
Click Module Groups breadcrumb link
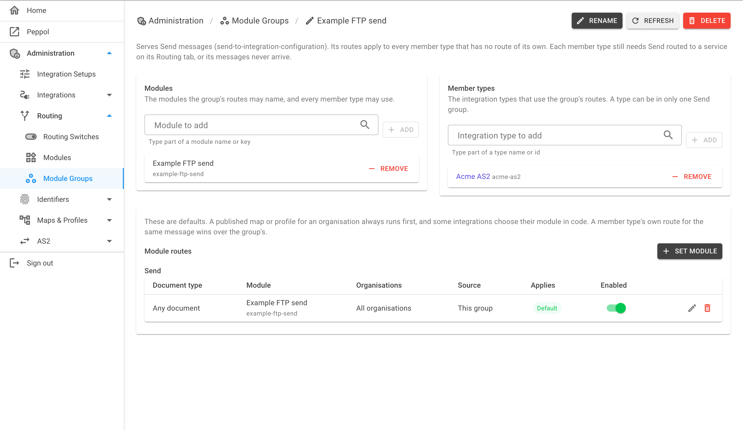(x=254, y=21)
